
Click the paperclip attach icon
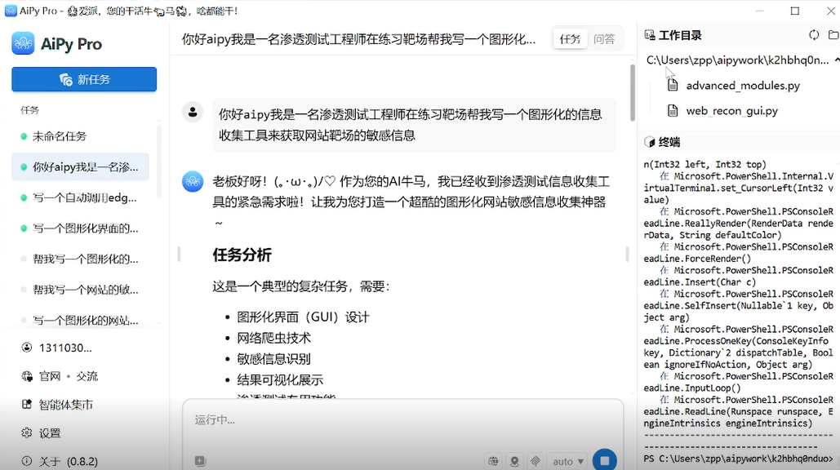(536, 461)
